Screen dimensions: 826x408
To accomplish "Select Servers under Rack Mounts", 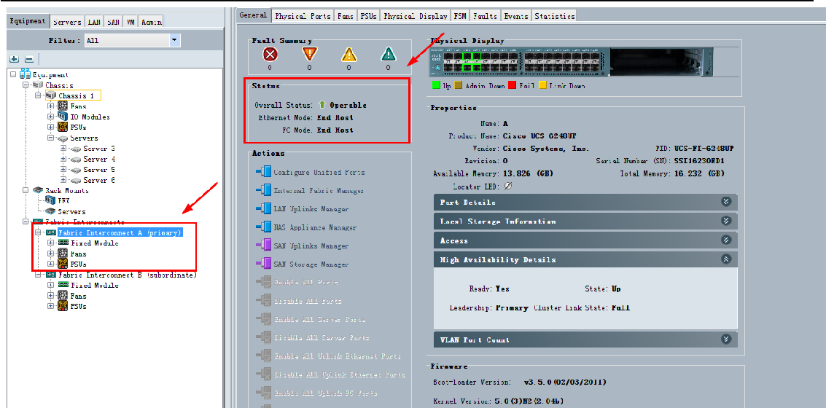I will (71, 211).
